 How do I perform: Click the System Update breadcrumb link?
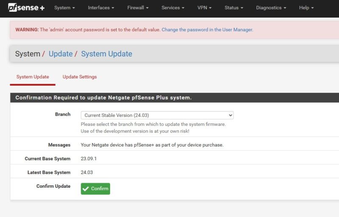pyautogui.click(x=106, y=54)
